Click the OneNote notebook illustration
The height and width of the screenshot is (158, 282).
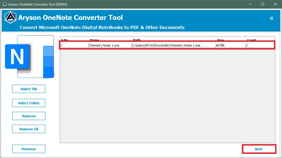(30, 57)
